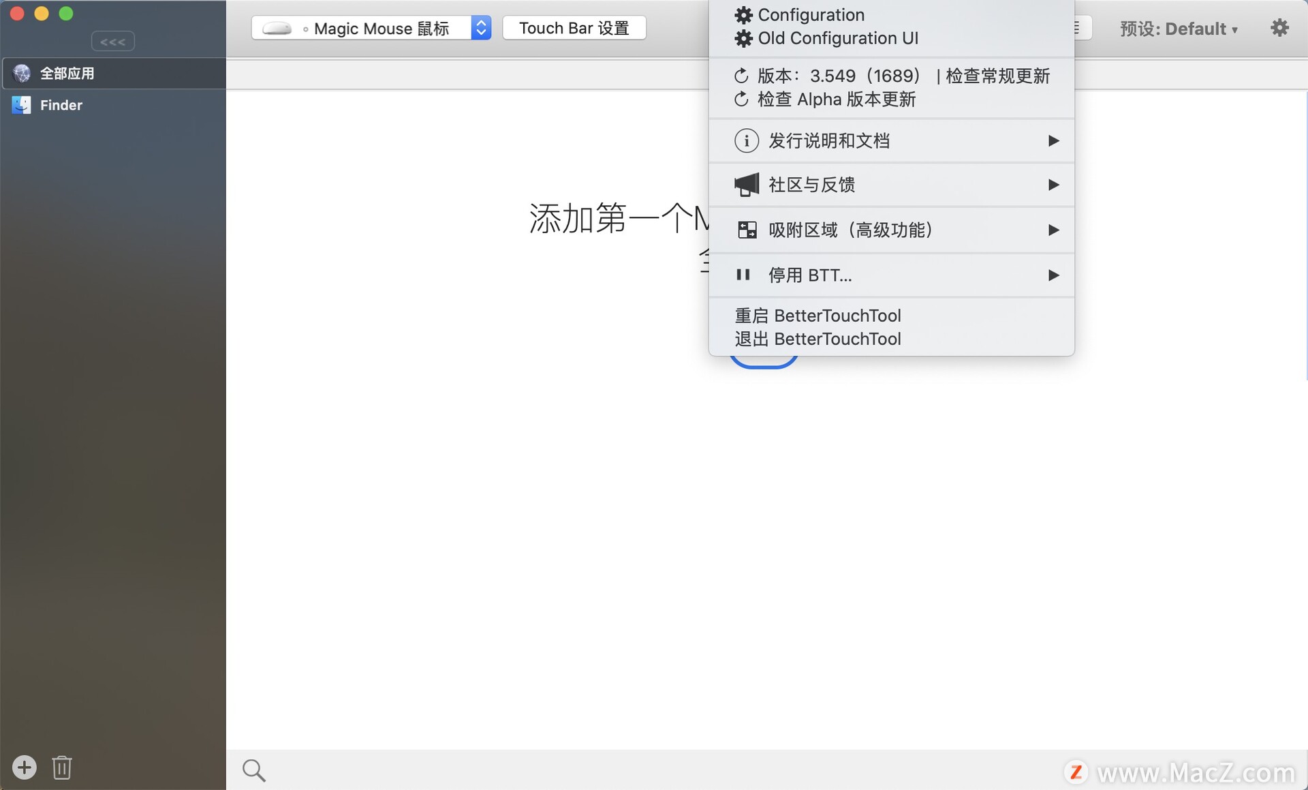The image size is (1308, 790).
Task: Open 吸附区域 (高级功能) submenu
Action: tap(891, 230)
